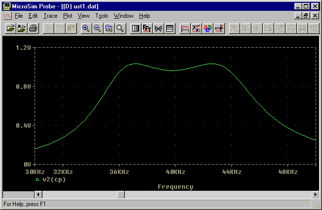Click the Copy toolbar icon
Image resolution: width=322 pixels, height=210 pixels.
(60, 28)
